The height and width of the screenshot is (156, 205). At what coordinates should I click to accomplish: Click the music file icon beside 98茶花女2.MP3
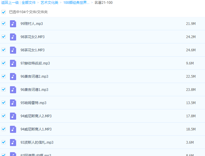13,37
